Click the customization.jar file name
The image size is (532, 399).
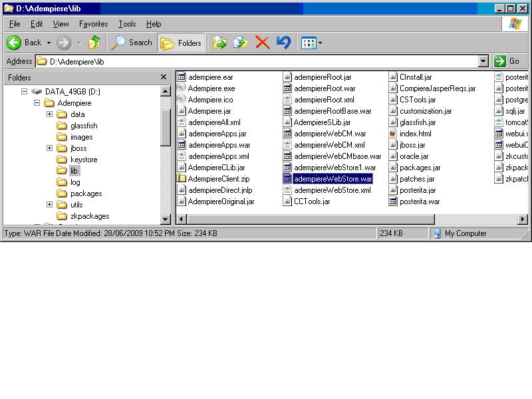tap(426, 111)
